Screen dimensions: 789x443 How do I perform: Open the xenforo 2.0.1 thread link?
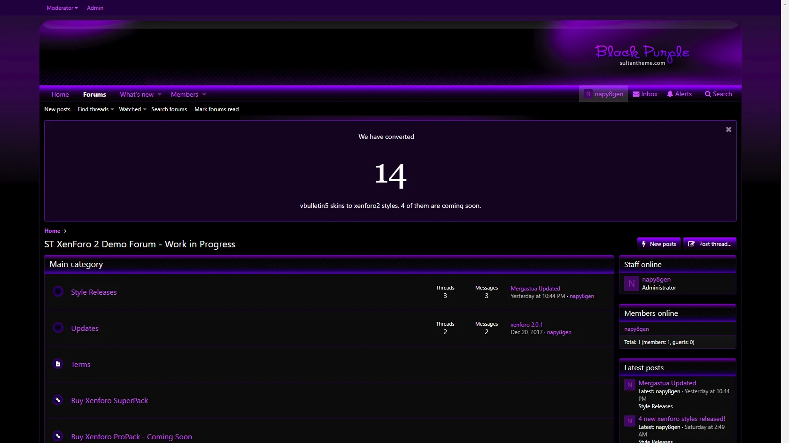pos(526,324)
